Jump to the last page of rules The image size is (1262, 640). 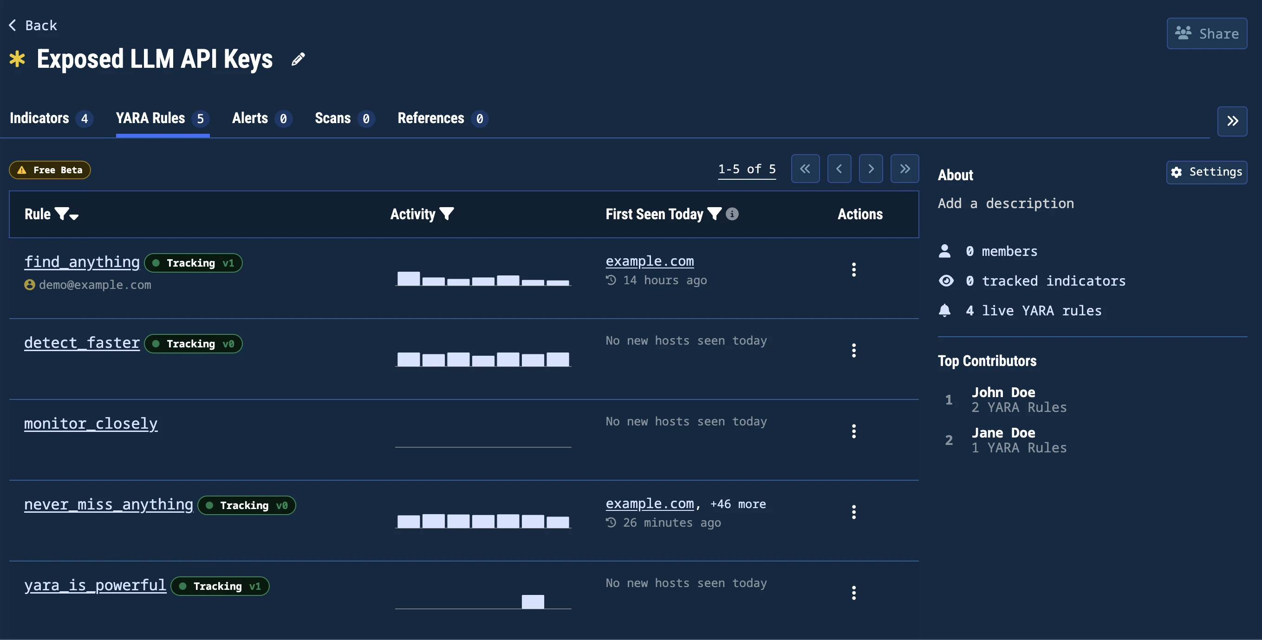pos(904,169)
